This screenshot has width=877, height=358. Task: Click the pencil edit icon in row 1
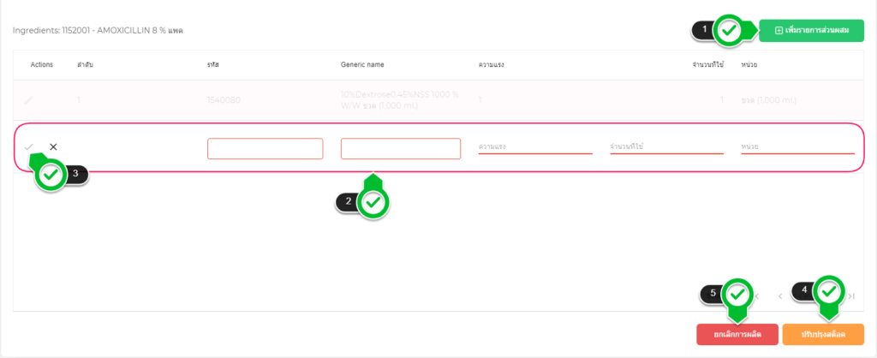click(x=28, y=100)
